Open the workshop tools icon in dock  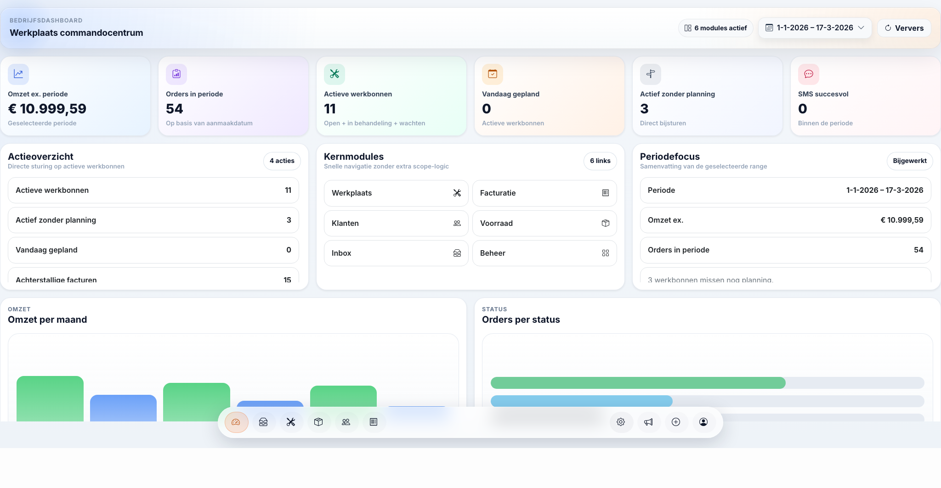coord(291,422)
